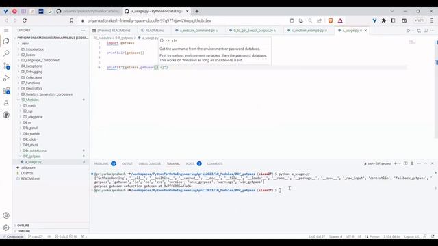Open the browser extensions puzzle icon
438x246 pixels.
pos(384,20)
